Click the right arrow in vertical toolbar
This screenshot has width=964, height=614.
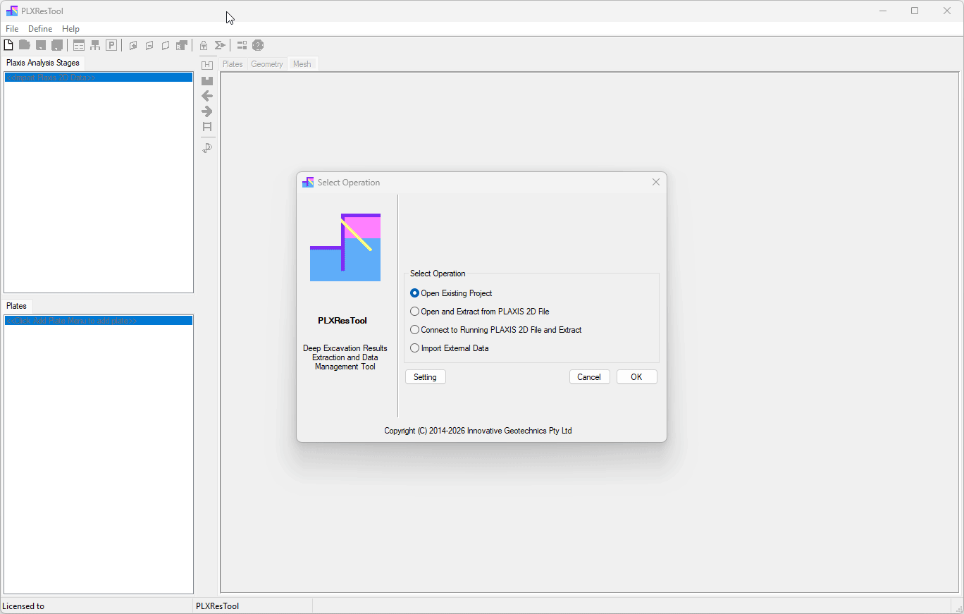(x=207, y=111)
